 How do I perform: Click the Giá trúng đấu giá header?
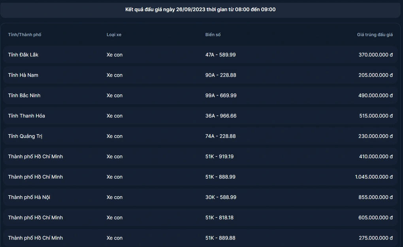[375, 35]
